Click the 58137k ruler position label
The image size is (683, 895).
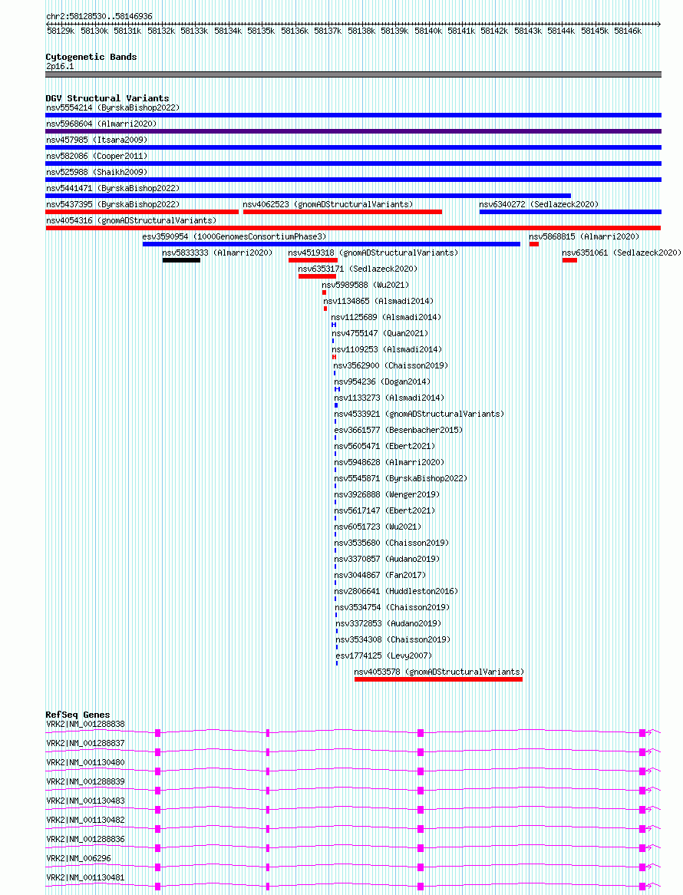coord(328,31)
